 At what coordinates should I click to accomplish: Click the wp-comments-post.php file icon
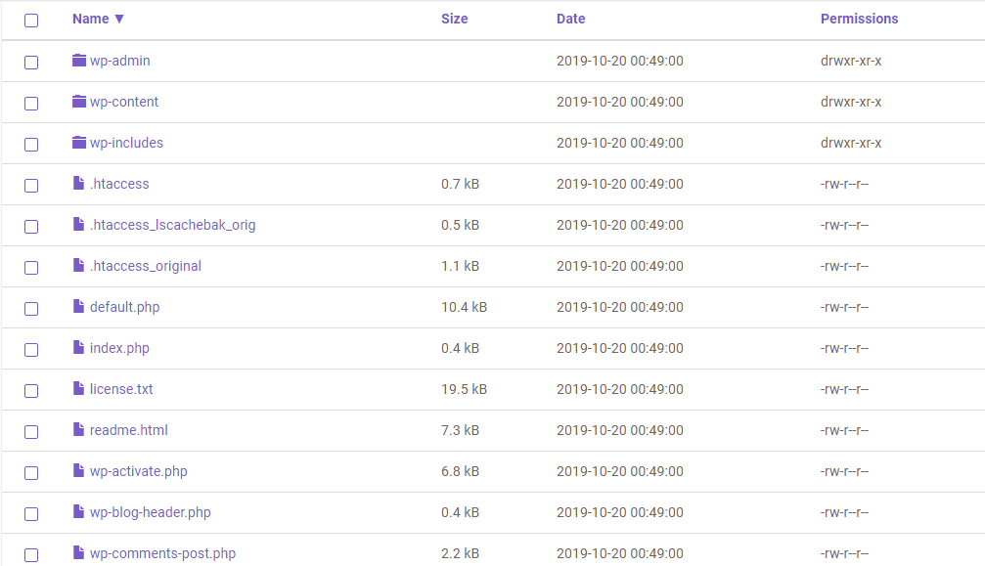pyautogui.click(x=78, y=552)
